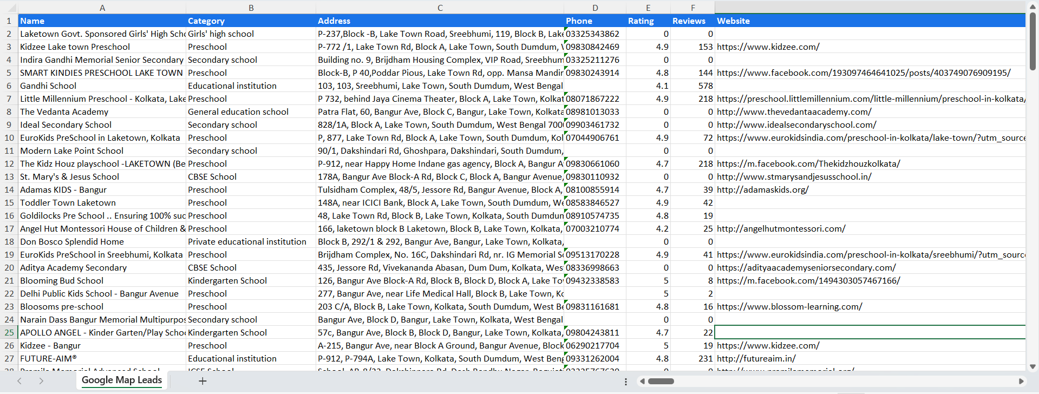Select column C header
Image resolution: width=1039 pixels, height=394 pixels.
click(440, 8)
